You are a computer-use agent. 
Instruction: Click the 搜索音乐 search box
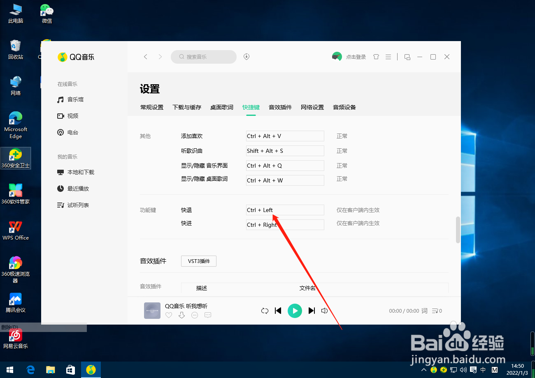[x=204, y=57]
